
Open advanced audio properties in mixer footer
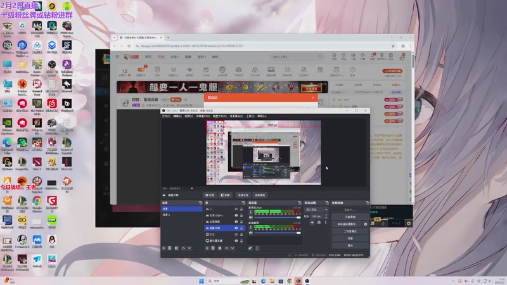tap(250, 248)
